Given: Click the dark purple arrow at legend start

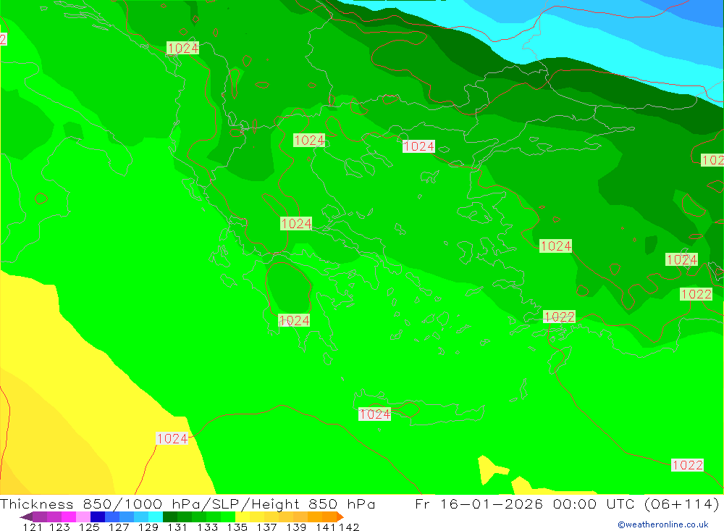Looking at the screenshot, I should pyautogui.click(x=25, y=517).
